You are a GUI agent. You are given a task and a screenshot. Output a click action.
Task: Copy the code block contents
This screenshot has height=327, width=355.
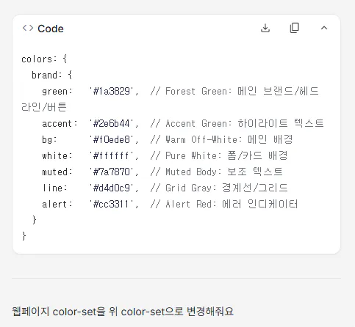[295, 28]
